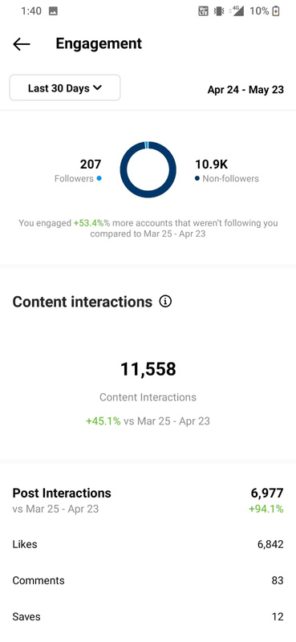Select the Saves row
The height and width of the screenshot is (642, 296).
148,616
